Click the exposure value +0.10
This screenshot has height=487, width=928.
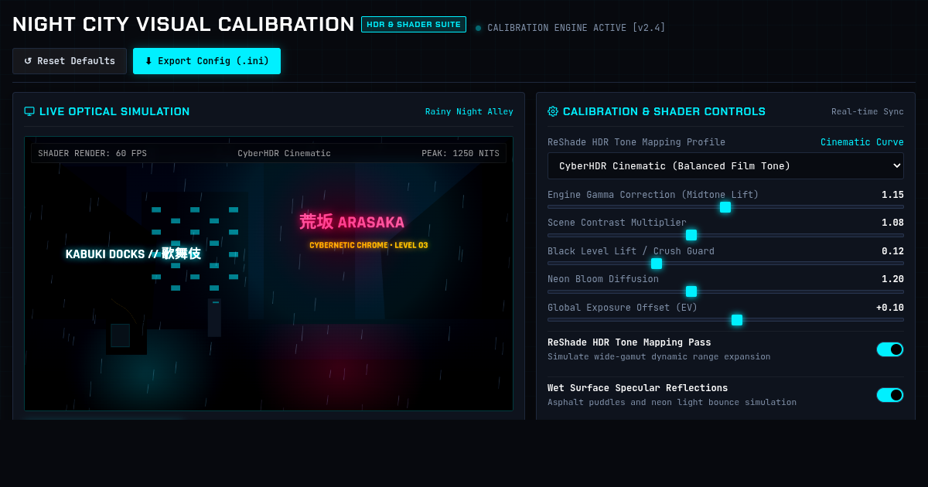pyautogui.click(x=890, y=308)
